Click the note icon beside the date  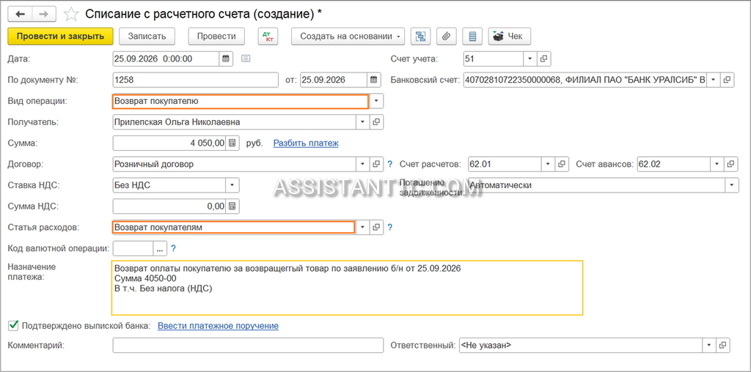[246, 59]
